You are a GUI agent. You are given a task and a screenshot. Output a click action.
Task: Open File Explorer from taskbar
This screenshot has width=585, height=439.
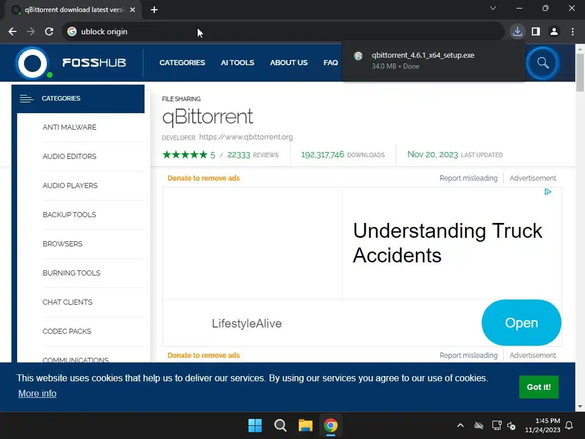click(x=305, y=425)
